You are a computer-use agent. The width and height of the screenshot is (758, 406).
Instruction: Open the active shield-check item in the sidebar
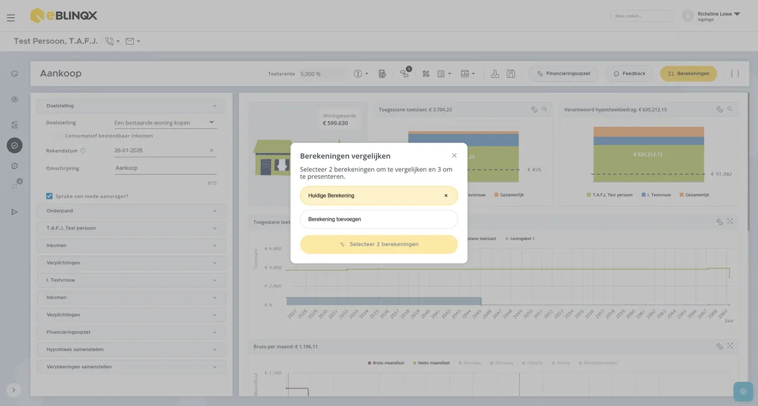15,146
